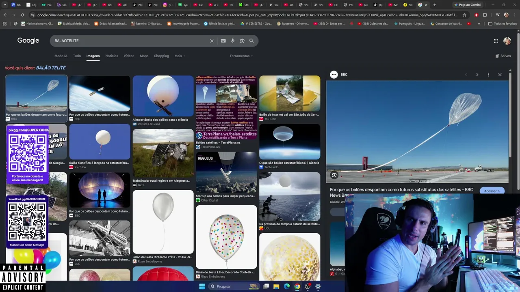The height and width of the screenshot is (292, 520).
Task: Switch to the Maps tab
Action: [x=144, y=56]
